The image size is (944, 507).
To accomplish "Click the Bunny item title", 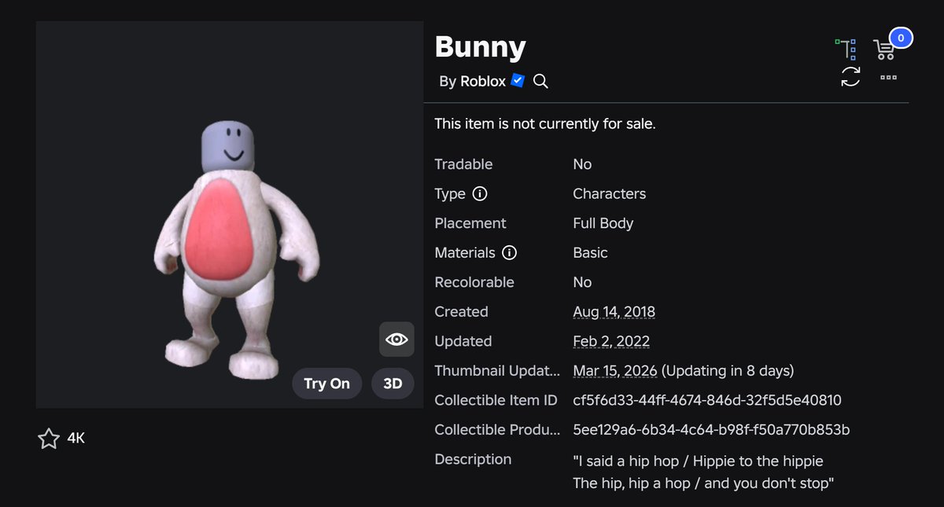I will coord(480,47).
